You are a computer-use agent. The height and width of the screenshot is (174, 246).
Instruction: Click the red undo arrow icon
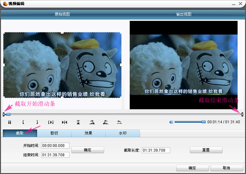119,122
